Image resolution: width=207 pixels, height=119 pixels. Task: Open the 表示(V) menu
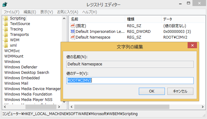(46, 12)
